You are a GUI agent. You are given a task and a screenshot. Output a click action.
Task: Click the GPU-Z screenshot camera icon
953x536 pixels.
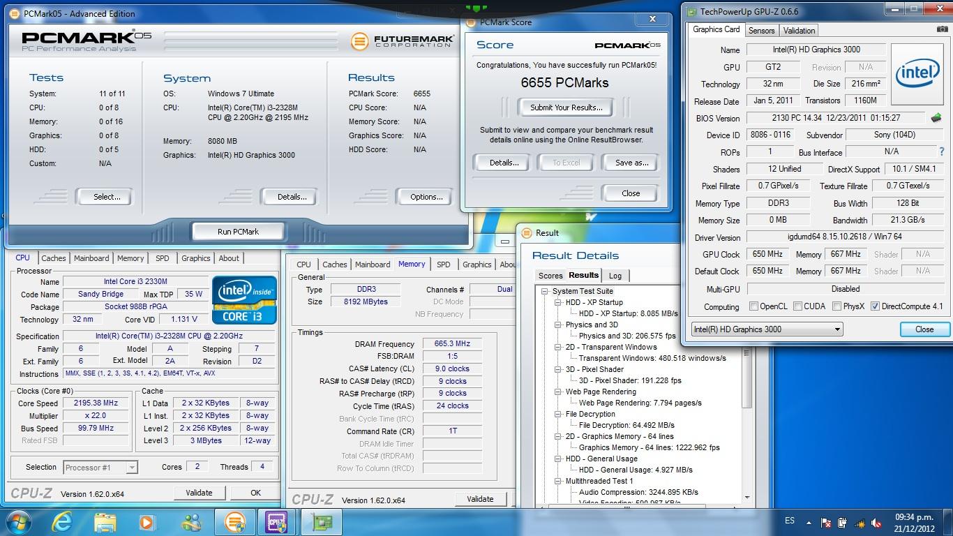pos(943,30)
